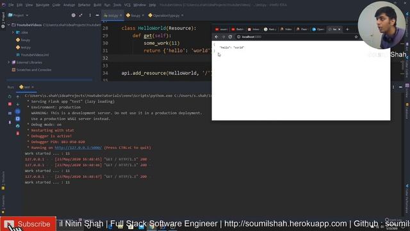
Task: Click the locate file target icon in Project panel
Action: (74, 15)
